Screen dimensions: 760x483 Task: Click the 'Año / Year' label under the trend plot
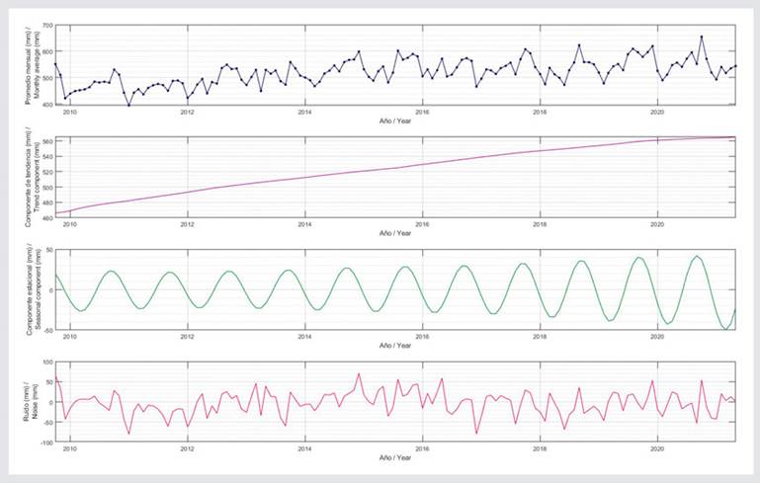click(x=396, y=233)
